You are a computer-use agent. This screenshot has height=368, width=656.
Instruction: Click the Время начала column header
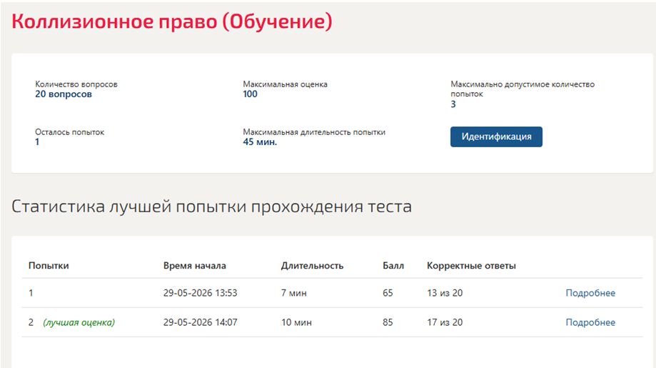195,265
